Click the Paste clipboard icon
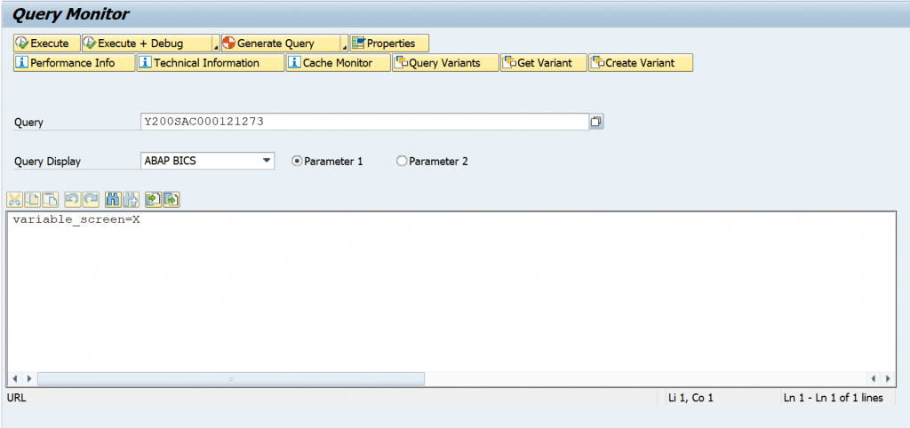 (x=51, y=200)
